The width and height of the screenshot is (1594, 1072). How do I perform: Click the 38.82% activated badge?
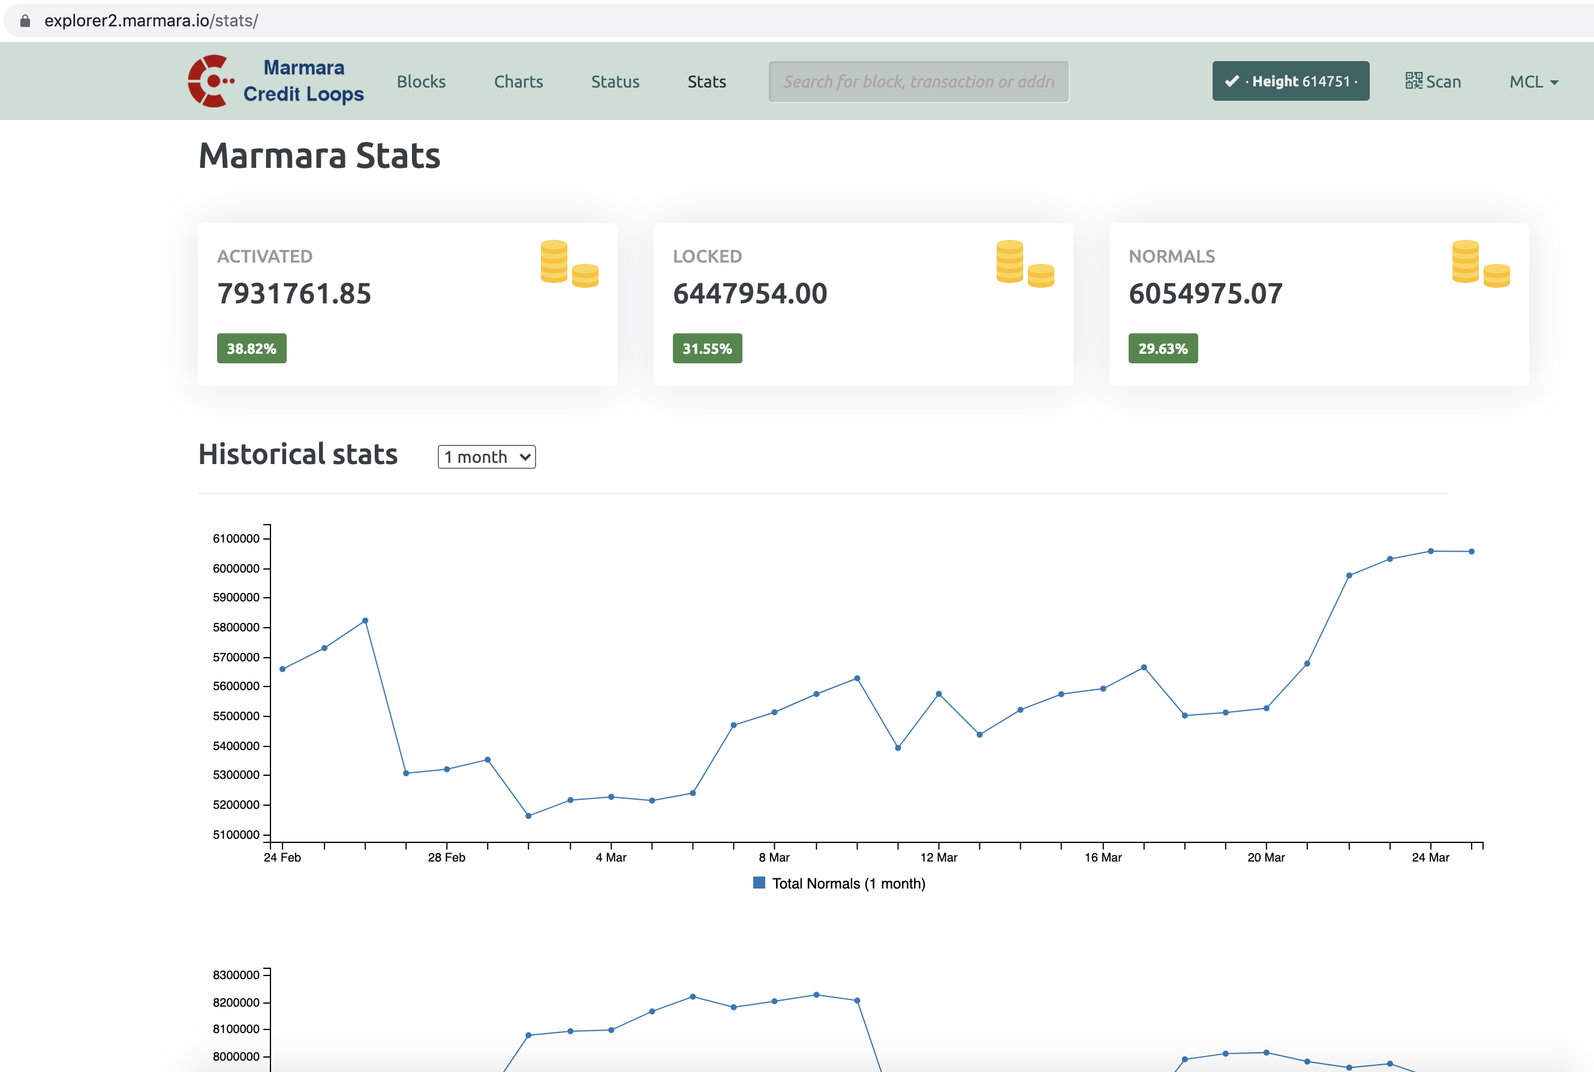pos(251,349)
